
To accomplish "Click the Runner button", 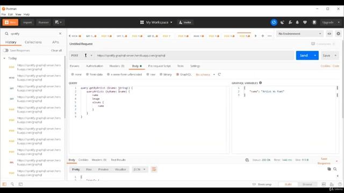I will point(44,23).
